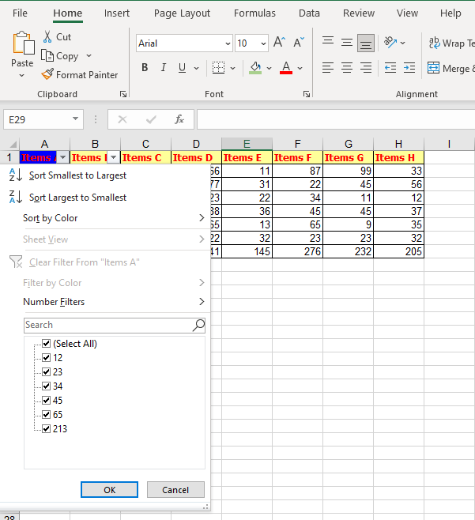Uncheck the (Select All) checkbox

[x=46, y=344]
